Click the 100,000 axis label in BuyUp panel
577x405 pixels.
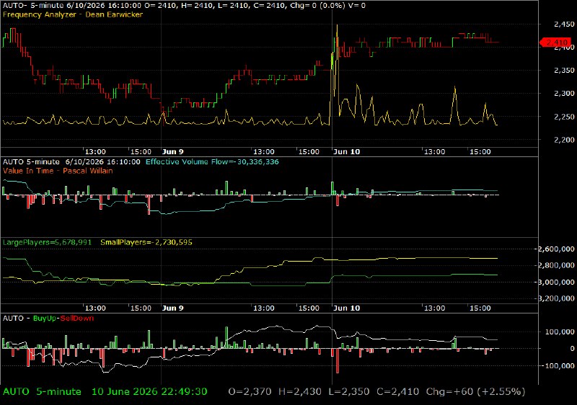pyautogui.click(x=560, y=332)
